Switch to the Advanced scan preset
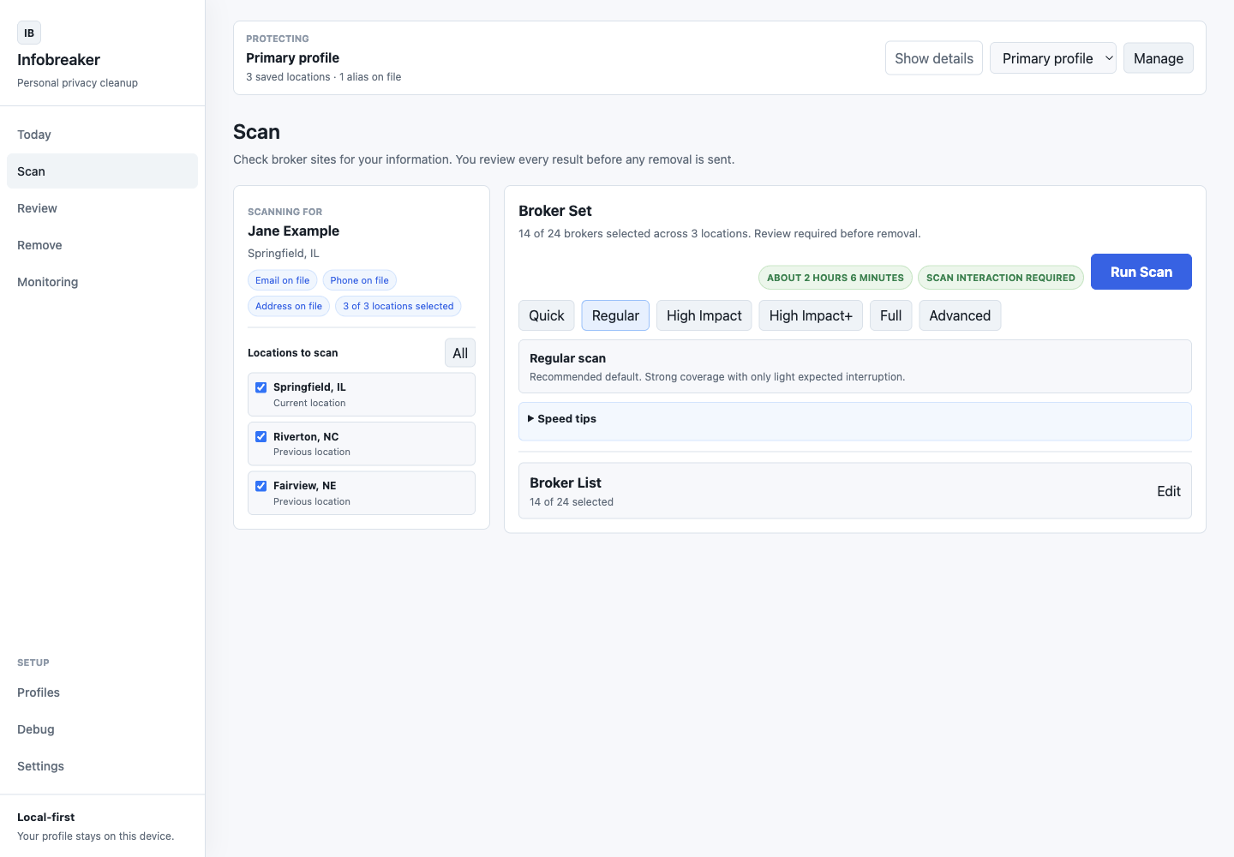This screenshot has height=857, width=1234. pos(960,315)
